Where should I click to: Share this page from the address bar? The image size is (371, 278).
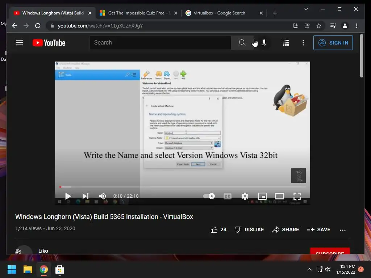point(307,26)
